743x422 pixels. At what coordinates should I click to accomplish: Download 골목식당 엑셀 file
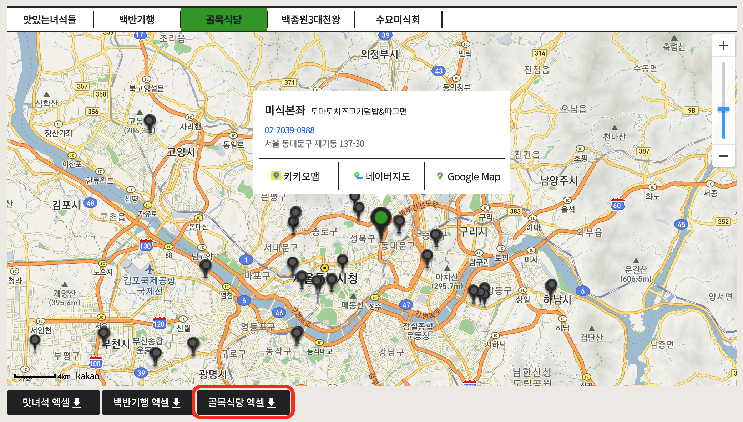242,402
